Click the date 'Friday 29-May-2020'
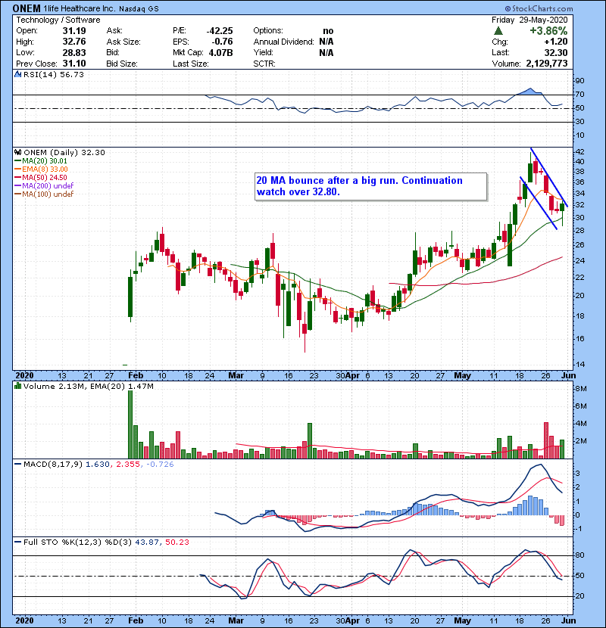Screen dimensions: 606x628 (529, 20)
